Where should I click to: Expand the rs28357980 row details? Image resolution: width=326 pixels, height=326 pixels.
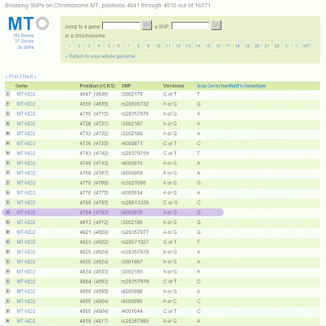[7, 321]
